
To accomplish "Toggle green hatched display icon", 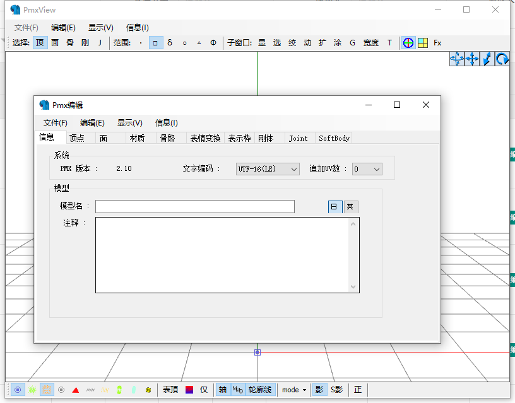I will [x=32, y=390].
